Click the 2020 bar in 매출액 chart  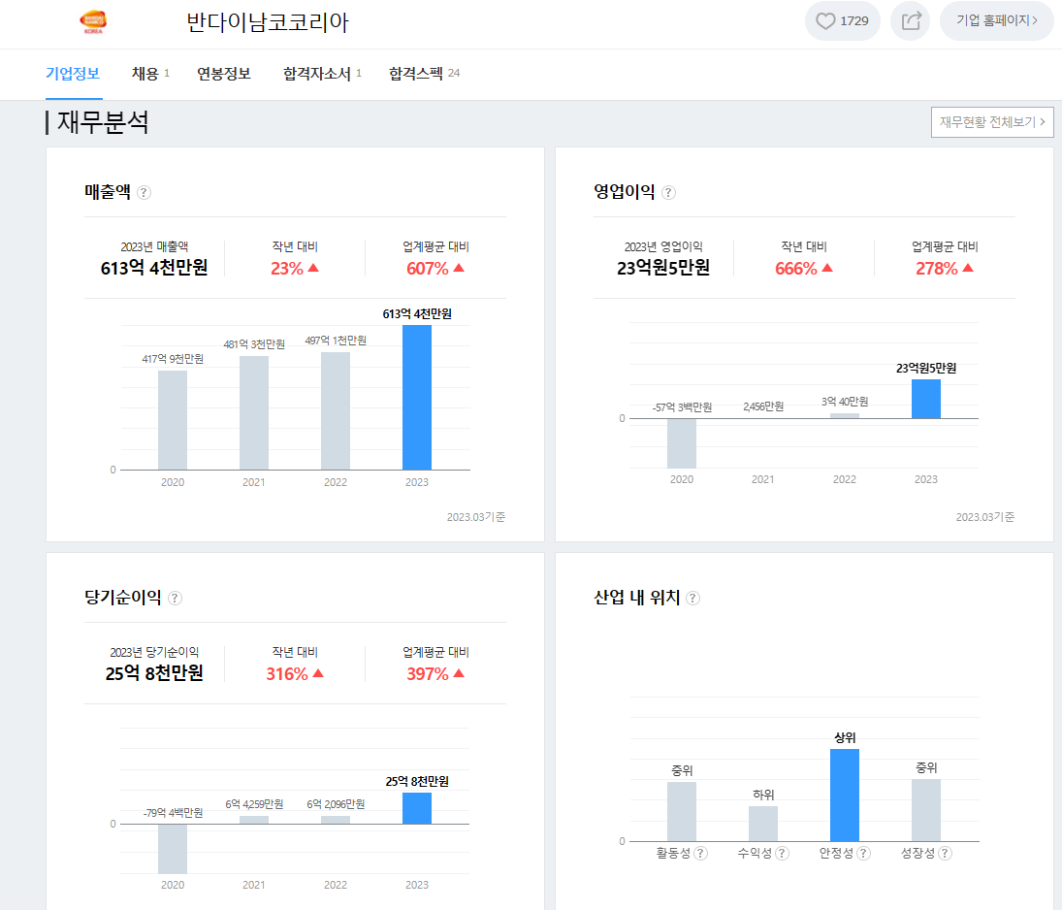pos(173,420)
